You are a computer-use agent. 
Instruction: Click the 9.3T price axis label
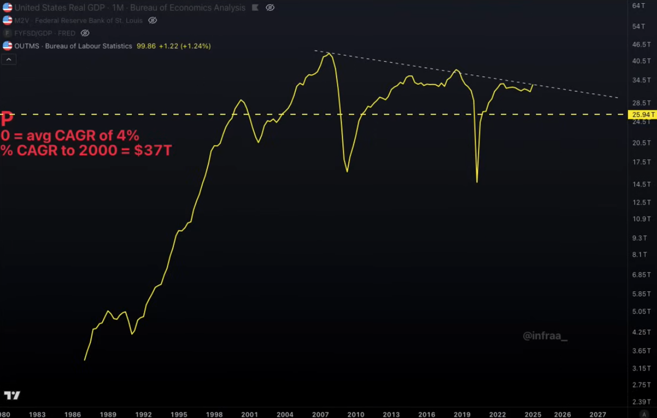coord(639,238)
